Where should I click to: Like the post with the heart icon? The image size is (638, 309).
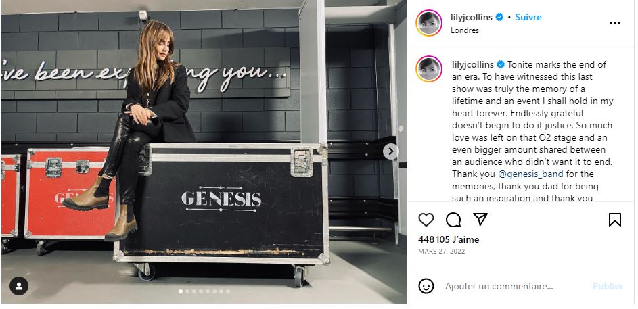point(426,220)
